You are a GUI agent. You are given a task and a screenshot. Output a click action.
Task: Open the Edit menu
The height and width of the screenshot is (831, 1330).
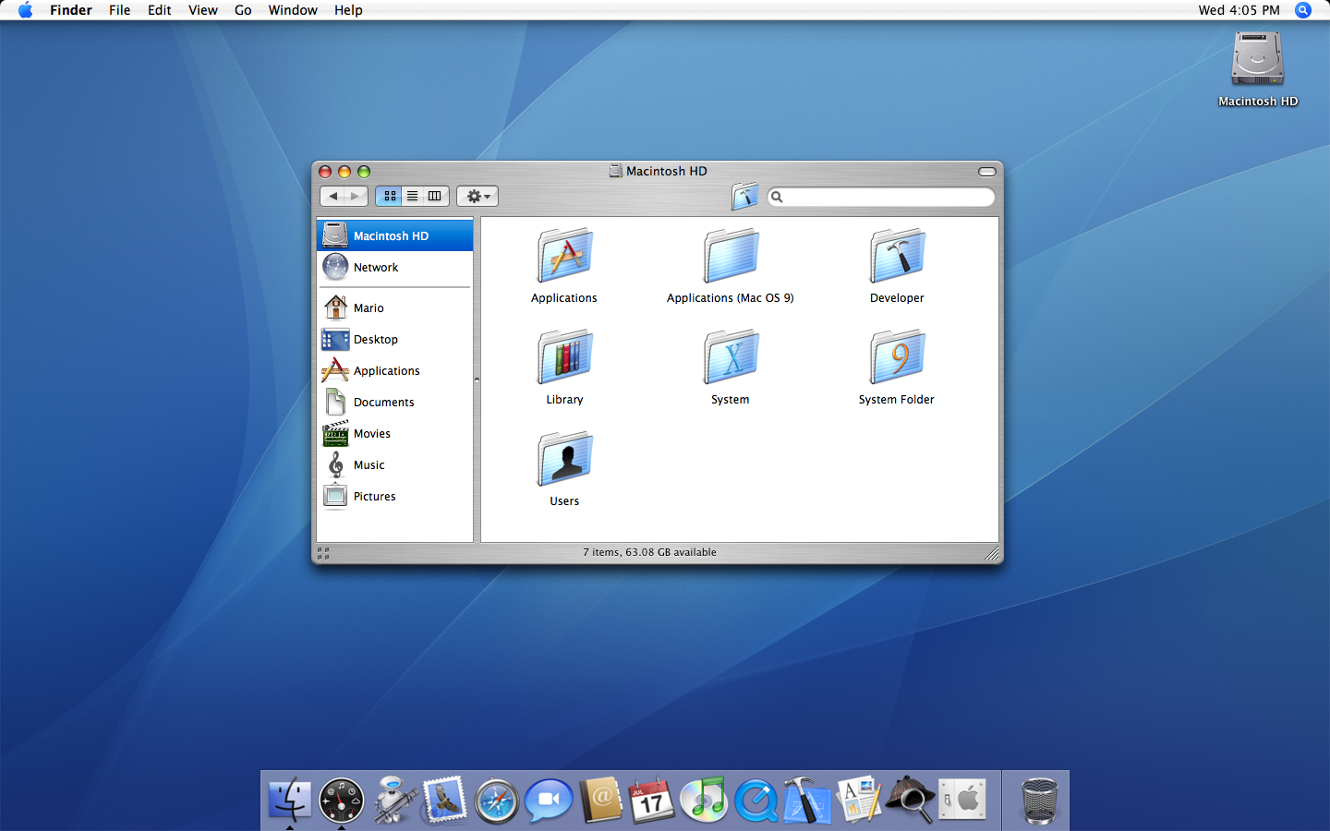pos(160,10)
